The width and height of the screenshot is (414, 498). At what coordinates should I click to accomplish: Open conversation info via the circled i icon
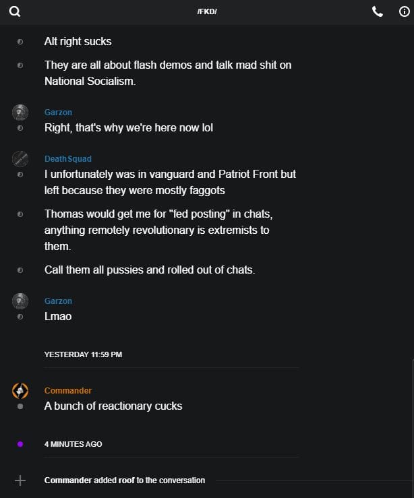(x=405, y=11)
